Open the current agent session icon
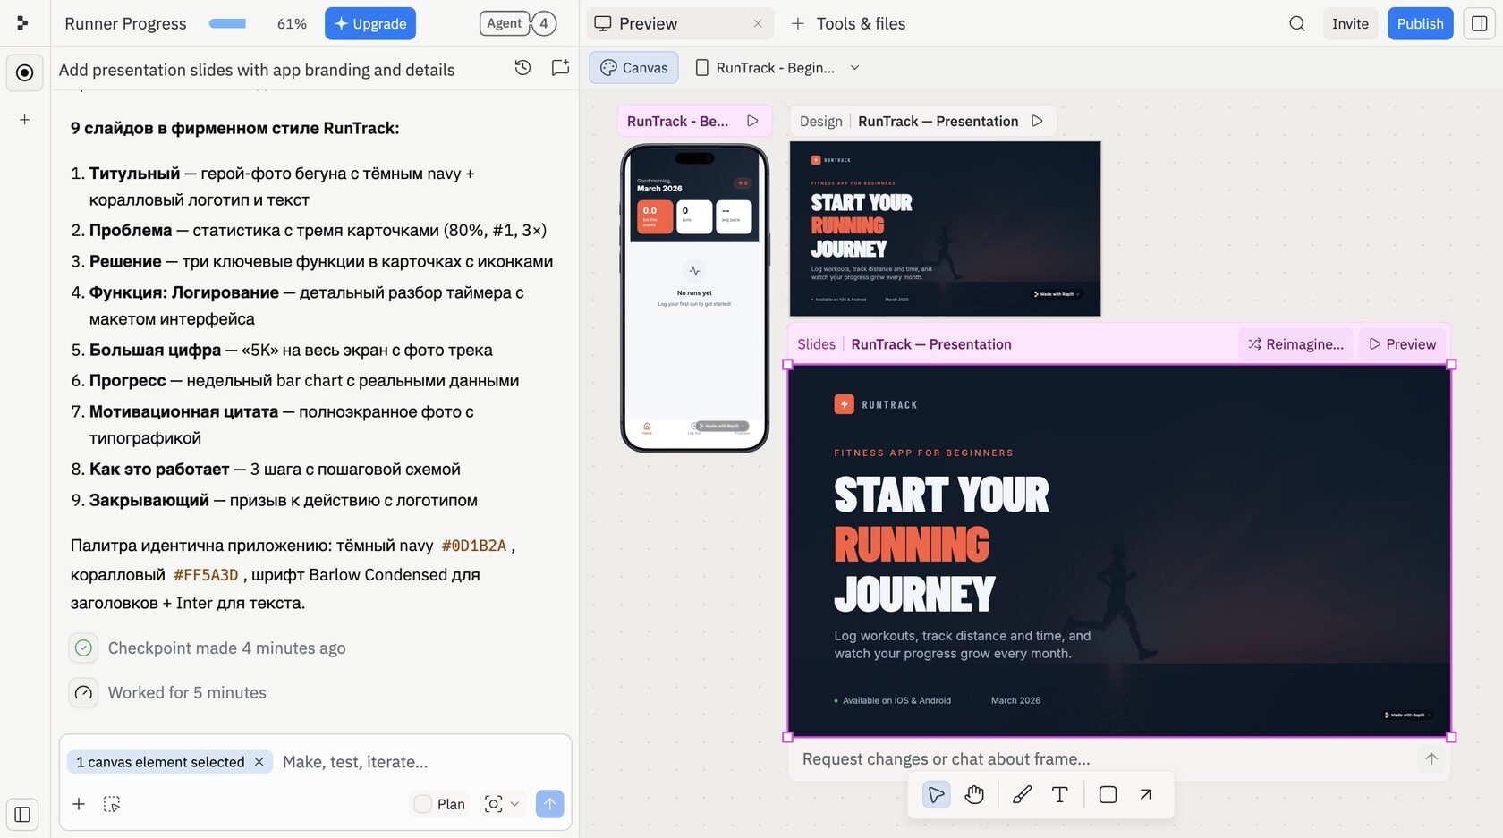The width and height of the screenshot is (1503, 838). pyautogui.click(x=25, y=72)
